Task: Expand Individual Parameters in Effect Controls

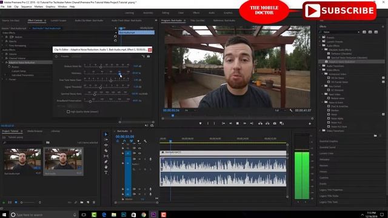Action: click(x=5, y=75)
